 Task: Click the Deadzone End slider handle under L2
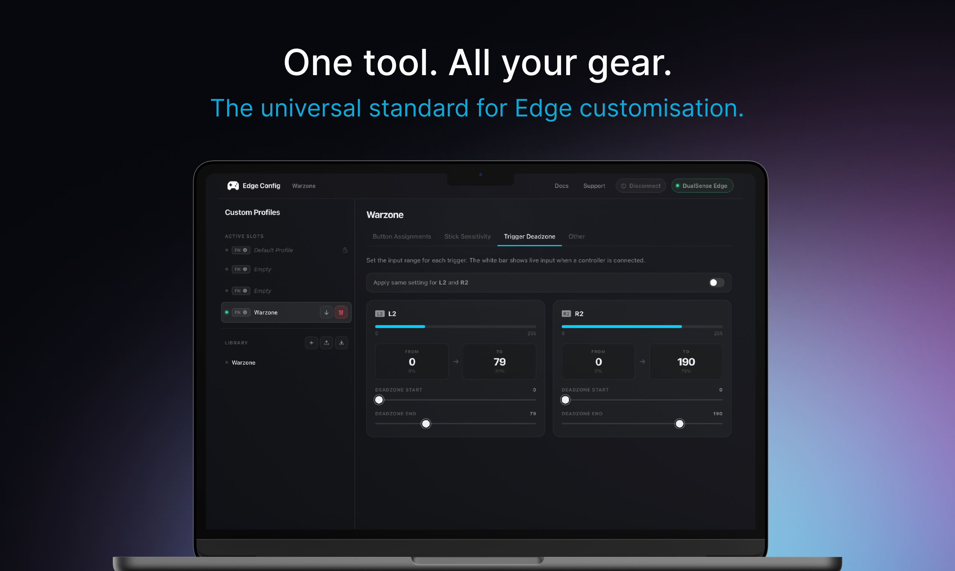pos(426,424)
